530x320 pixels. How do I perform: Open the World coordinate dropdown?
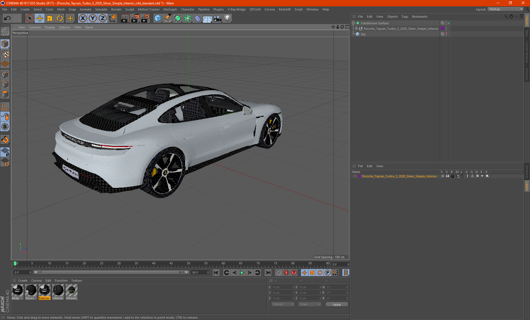pos(283,304)
